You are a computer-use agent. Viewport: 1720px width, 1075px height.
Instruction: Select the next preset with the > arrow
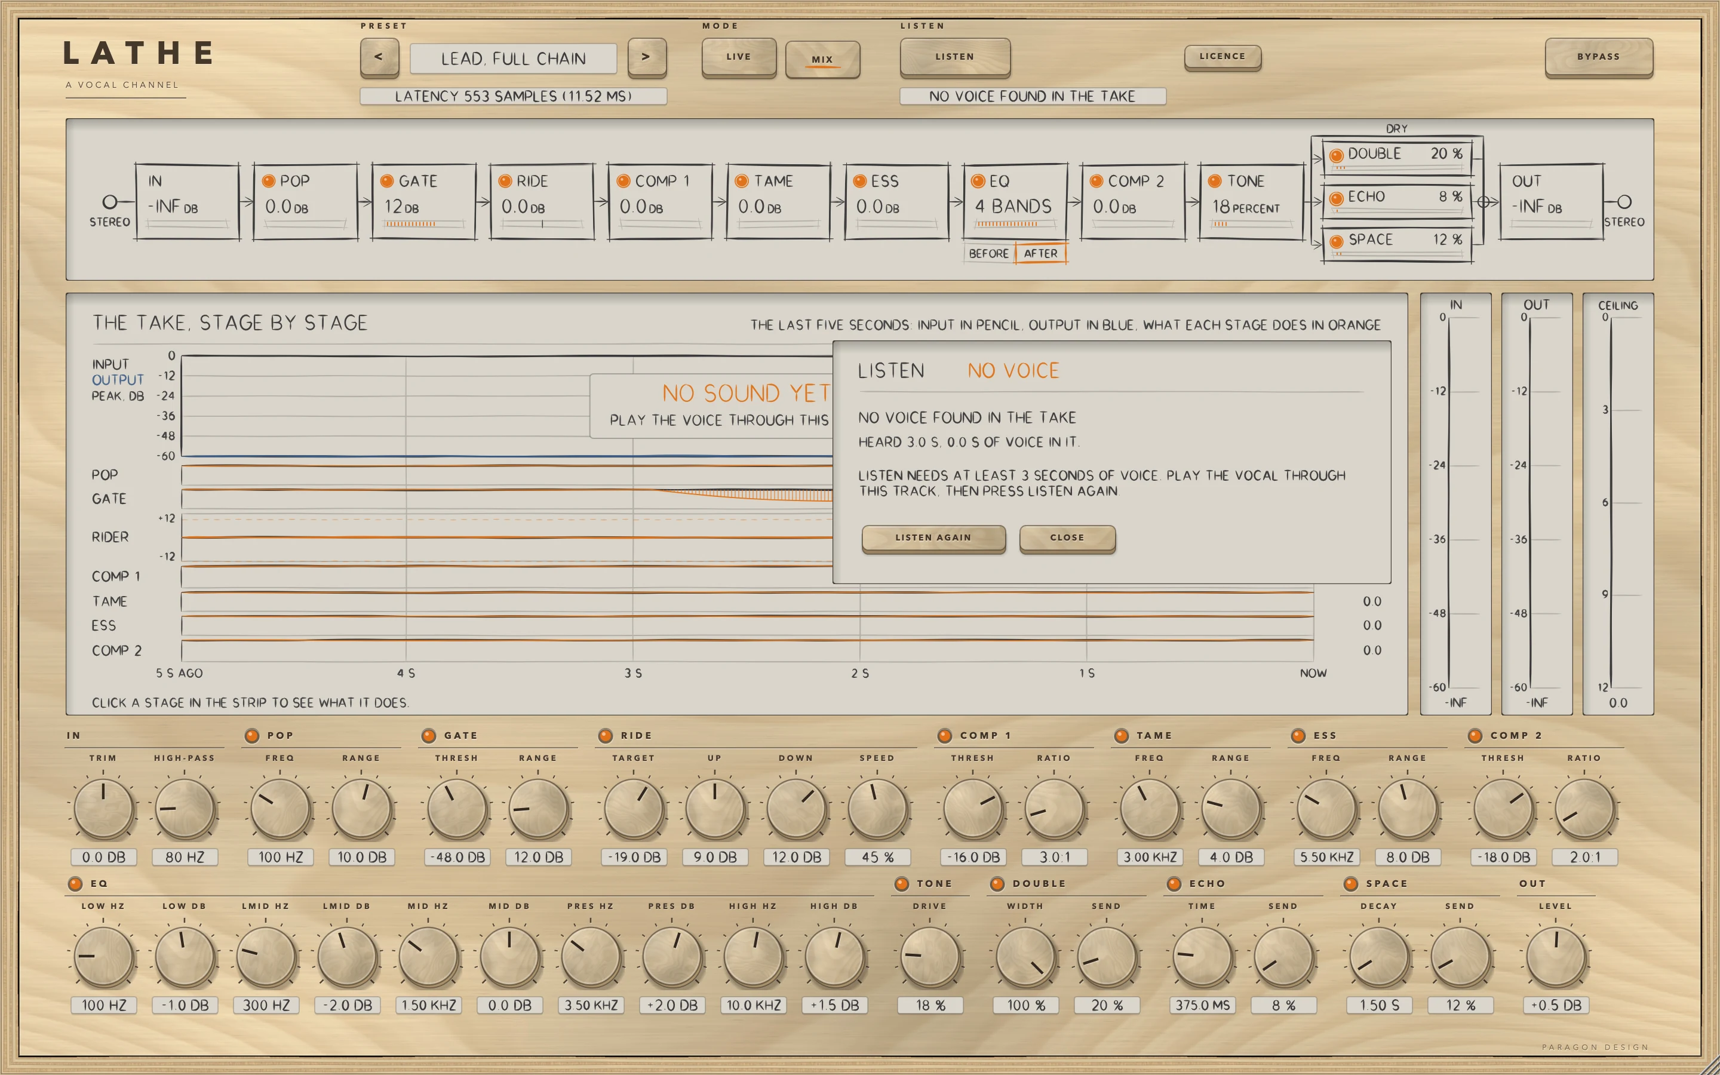pyautogui.click(x=647, y=57)
